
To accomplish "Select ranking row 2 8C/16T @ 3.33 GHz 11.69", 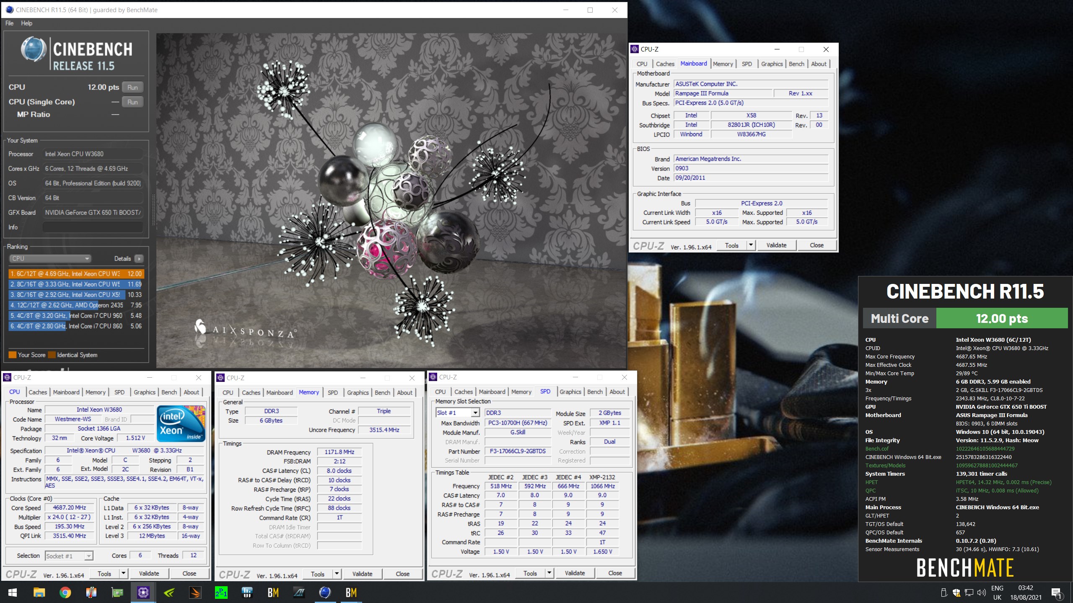I will coord(76,284).
